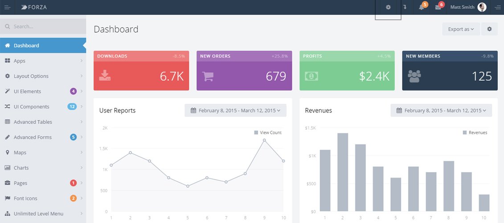
Task: Click the sort arrow icon in navbar
Action: pos(405,7)
